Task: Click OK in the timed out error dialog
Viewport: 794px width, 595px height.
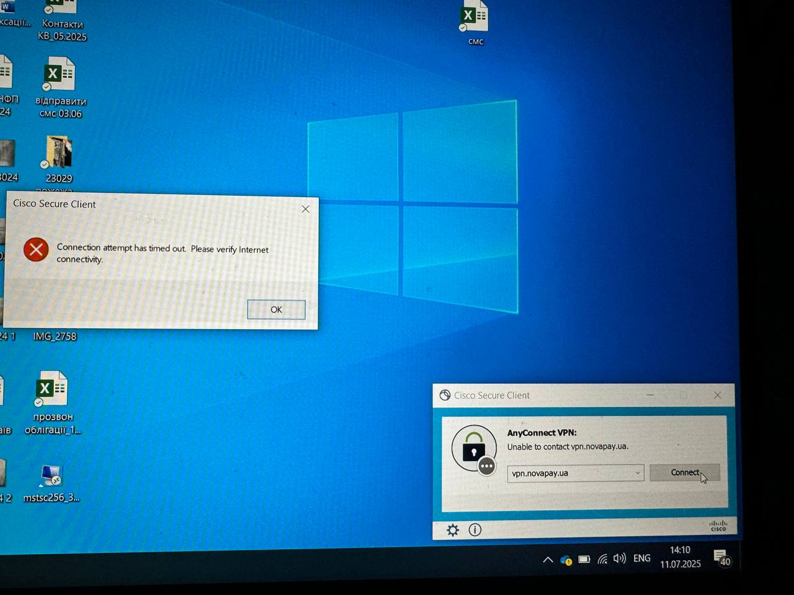Action: (x=276, y=309)
